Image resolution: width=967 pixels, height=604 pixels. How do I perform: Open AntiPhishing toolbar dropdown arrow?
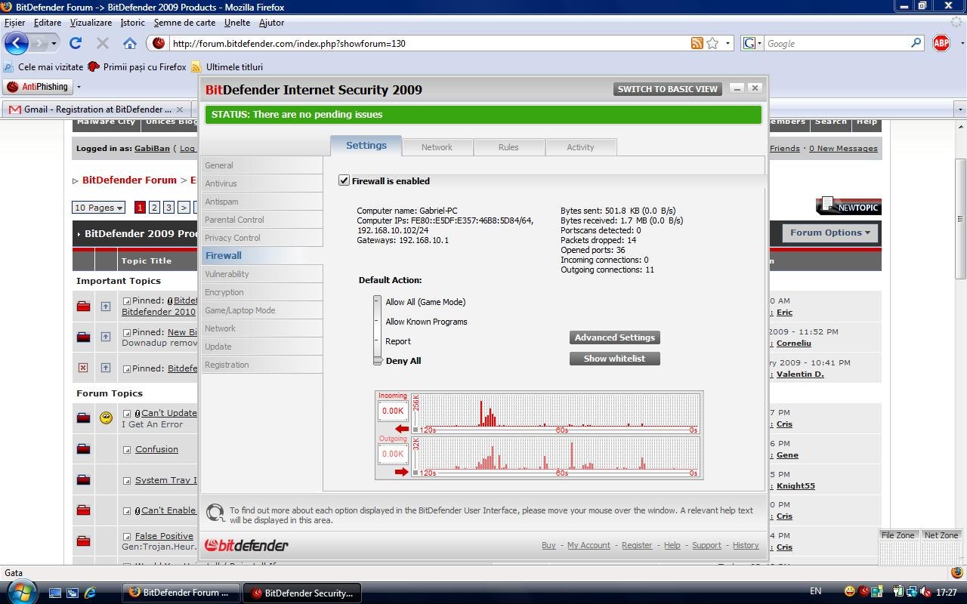pos(79,87)
